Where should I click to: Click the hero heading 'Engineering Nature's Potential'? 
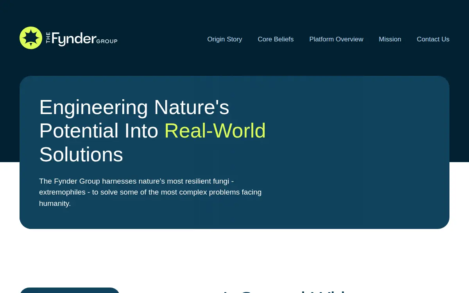click(153, 130)
